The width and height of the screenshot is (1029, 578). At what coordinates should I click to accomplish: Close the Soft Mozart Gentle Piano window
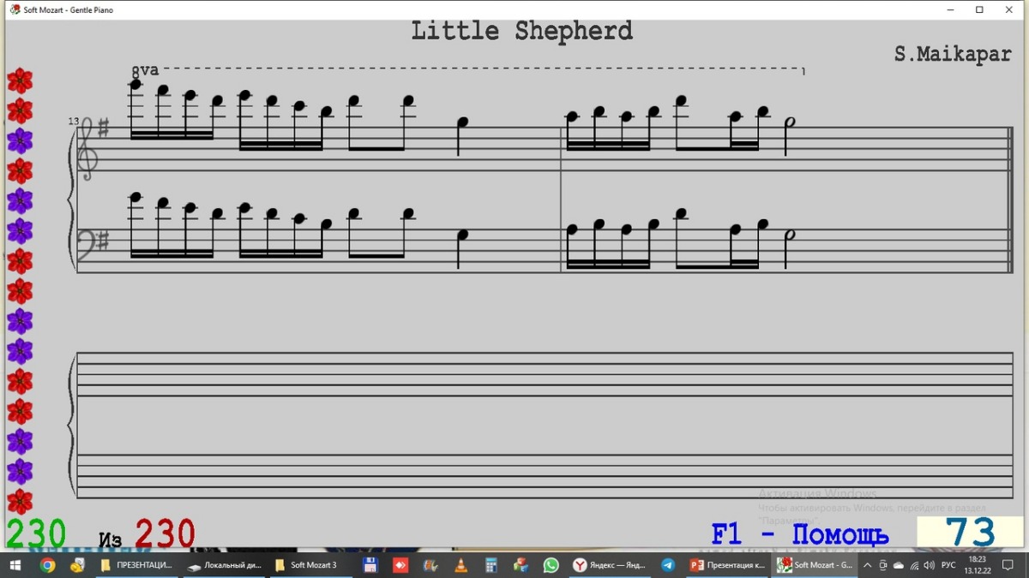pyautogui.click(x=1009, y=9)
